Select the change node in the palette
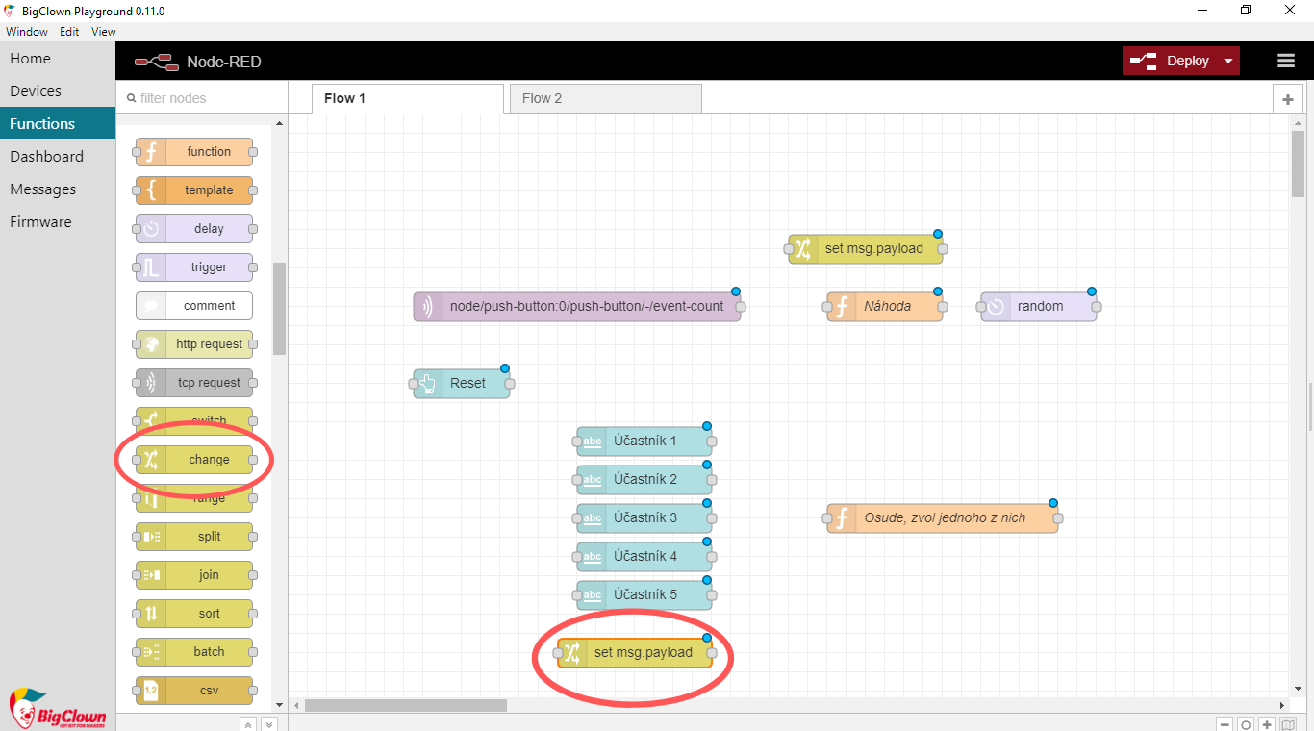1314x731 pixels. pyautogui.click(x=194, y=460)
